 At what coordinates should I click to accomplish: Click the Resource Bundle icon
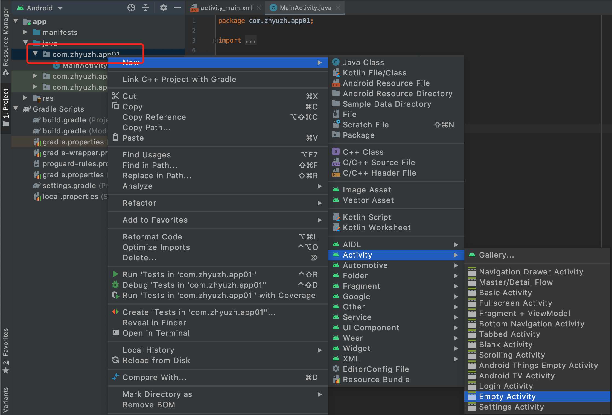point(336,379)
